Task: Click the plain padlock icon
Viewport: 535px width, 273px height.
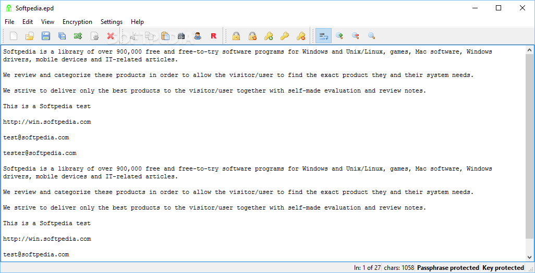Action: point(236,36)
